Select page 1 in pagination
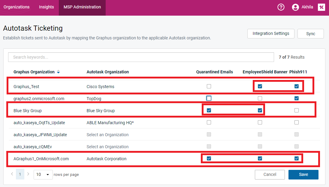Viewport: 329px width, 187px height. tap(20, 174)
